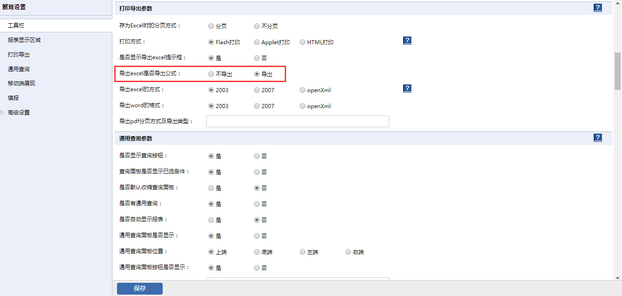
Task: Go to 移动端展现 settings in sidebar
Action: point(21,83)
